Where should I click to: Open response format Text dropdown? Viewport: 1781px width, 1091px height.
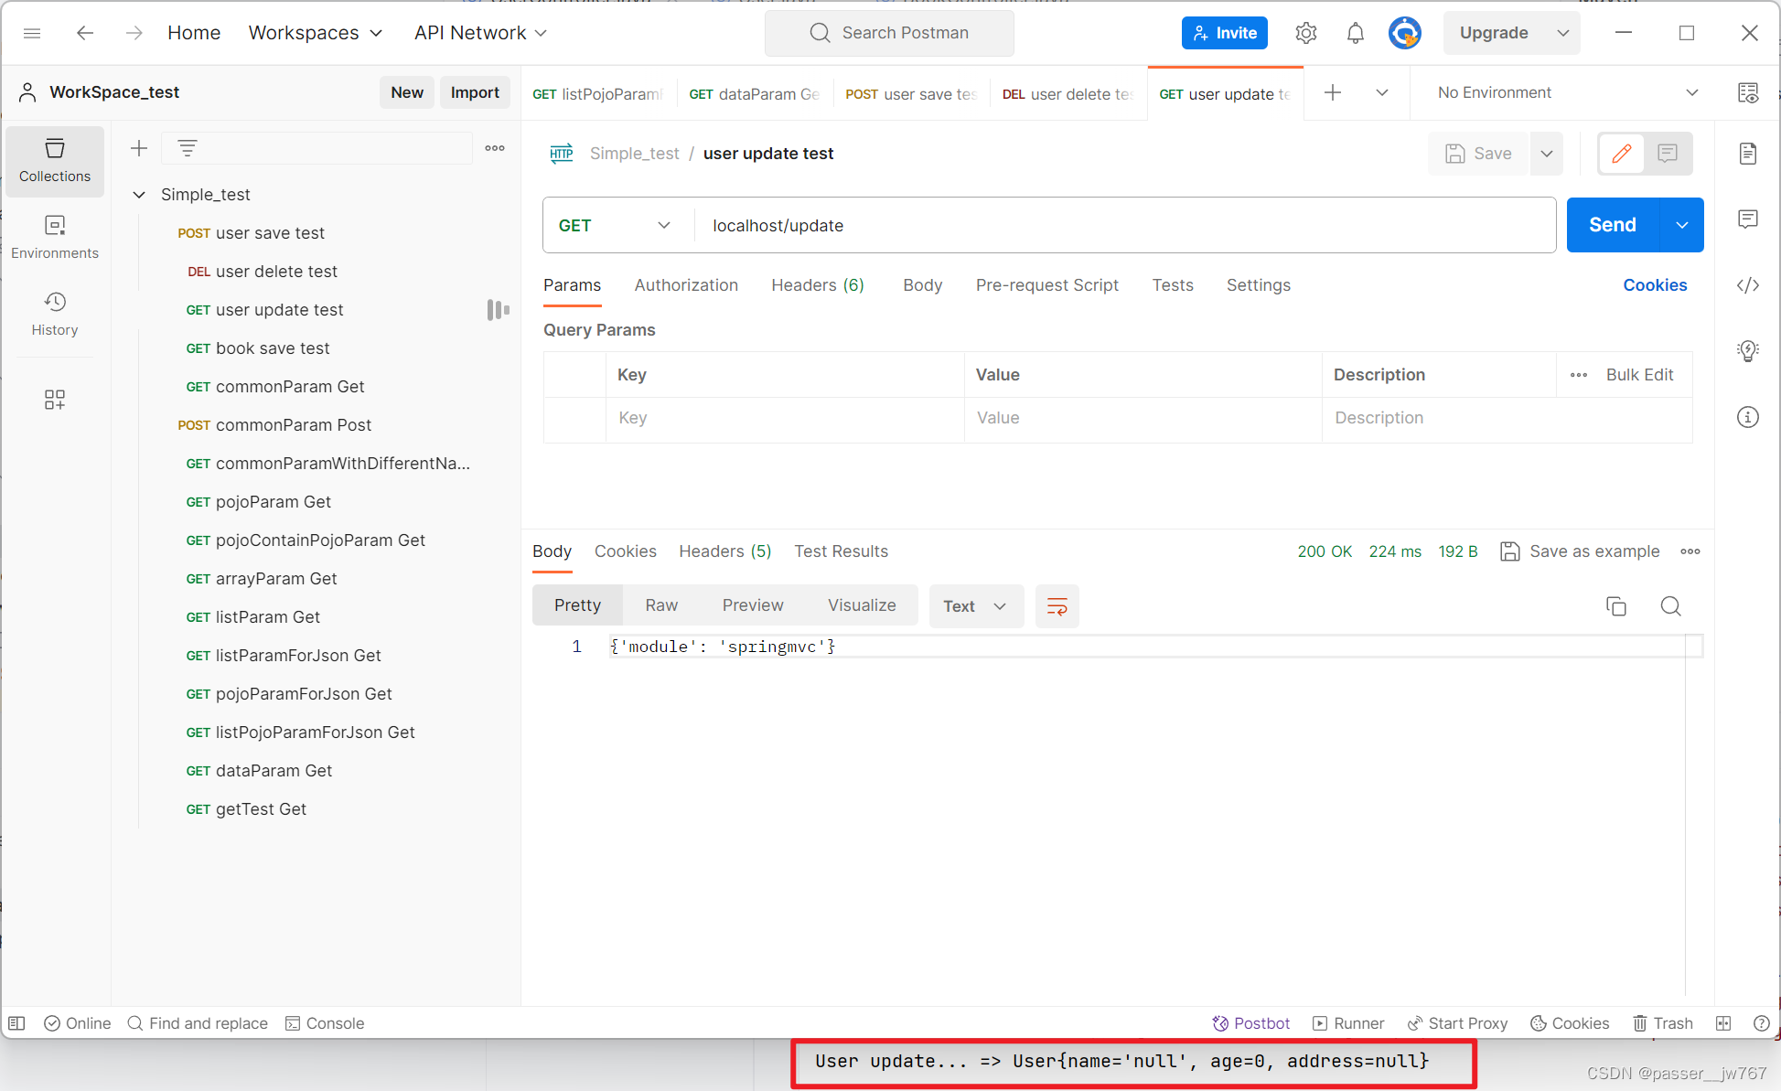(976, 606)
